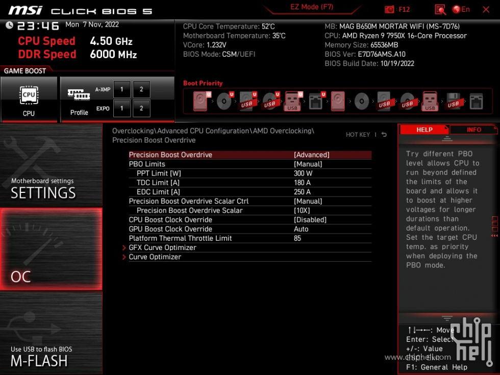Click the BIOS Mode CSM/UEFI text
The height and width of the screenshot is (375, 500).
tap(219, 54)
